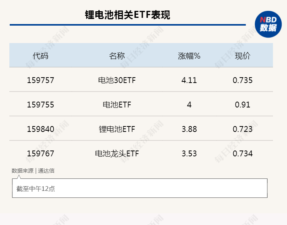The height and width of the screenshot is (225, 287).
Task: Select the 名称 column header
Action: pyautogui.click(x=117, y=56)
